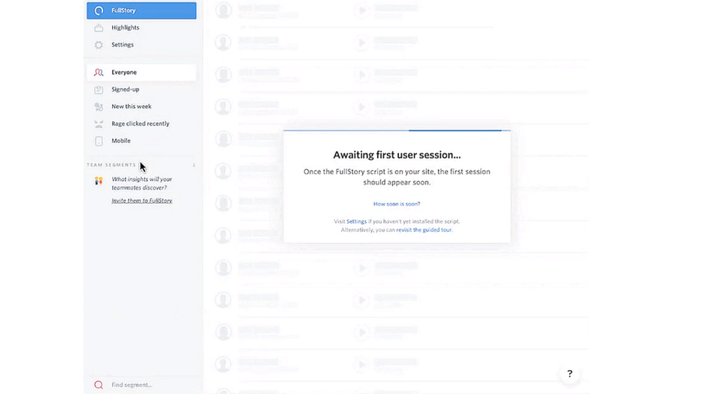
Task: Open the help question mark button
Action: tap(570, 374)
